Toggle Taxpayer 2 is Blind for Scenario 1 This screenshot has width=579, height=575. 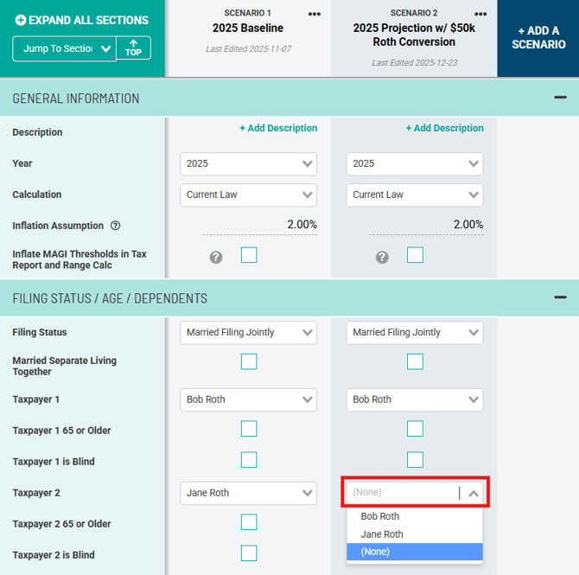(249, 553)
